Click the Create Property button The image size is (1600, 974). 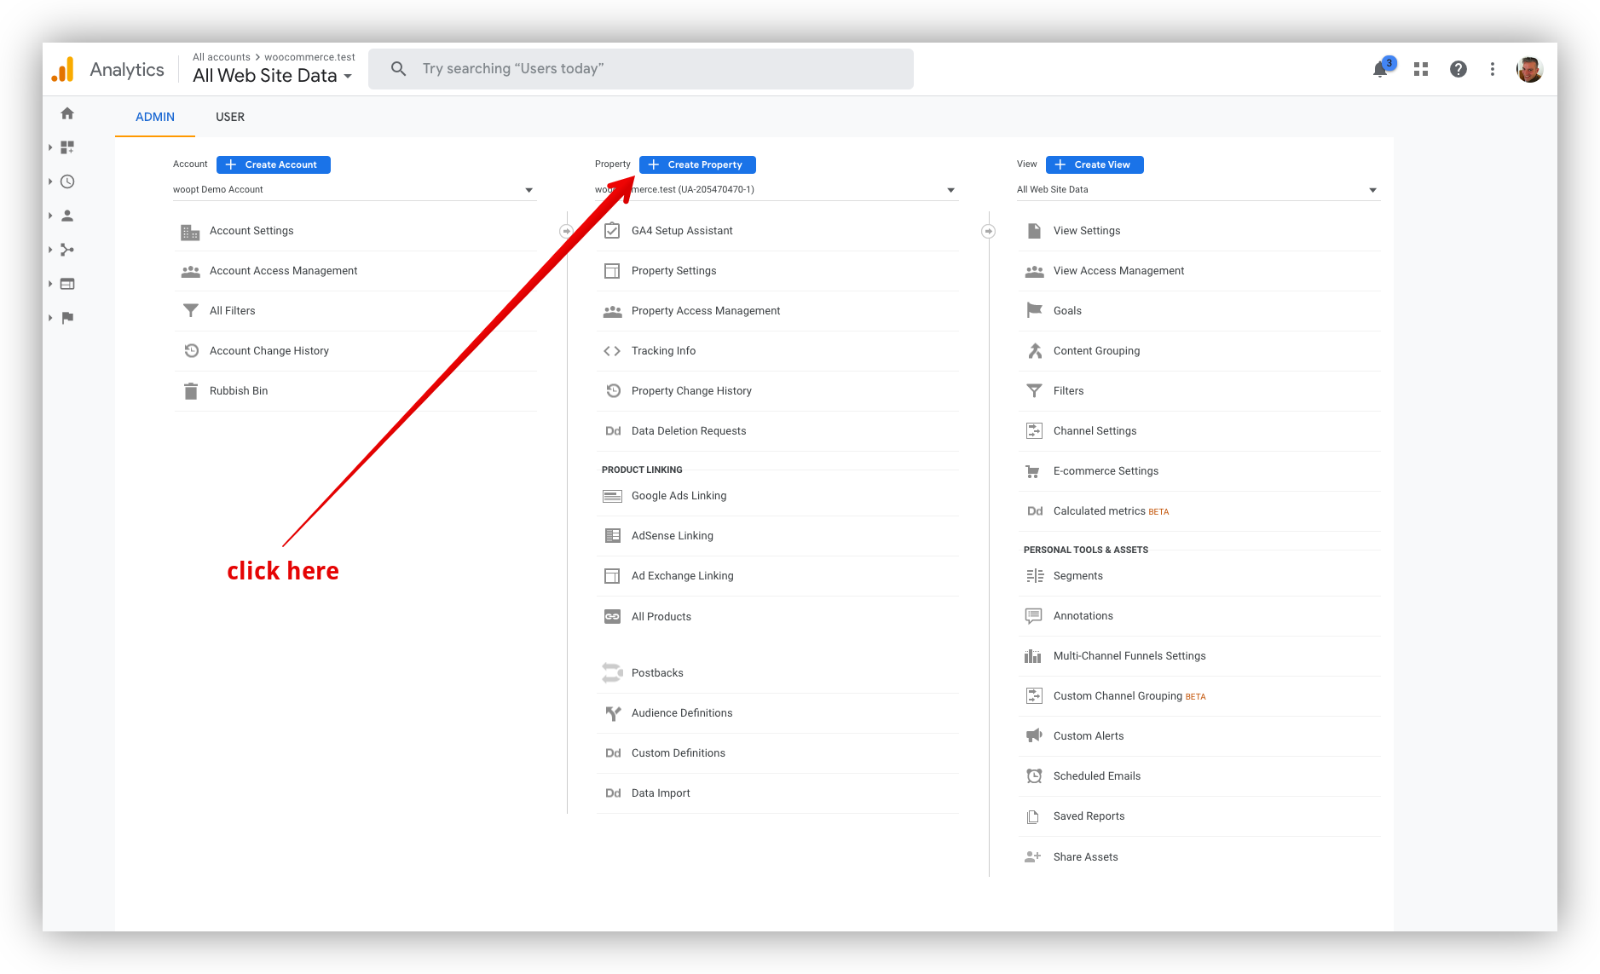697,164
